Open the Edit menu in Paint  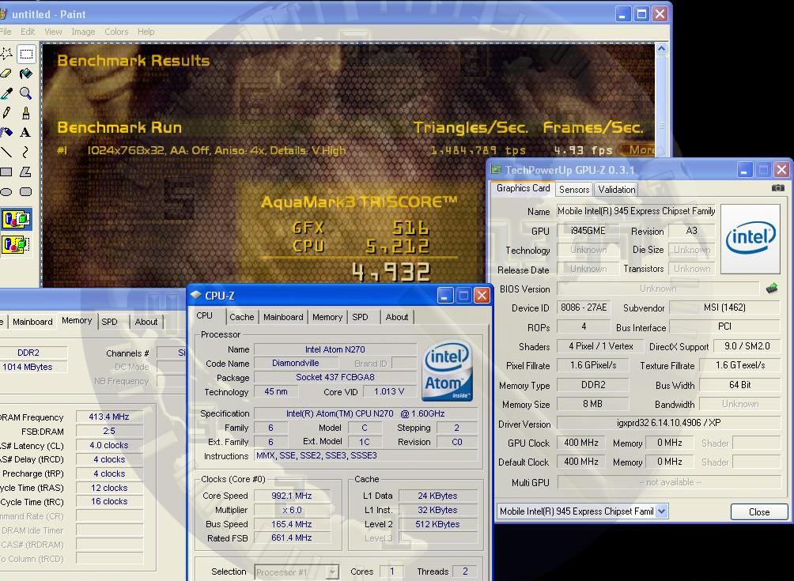(28, 32)
